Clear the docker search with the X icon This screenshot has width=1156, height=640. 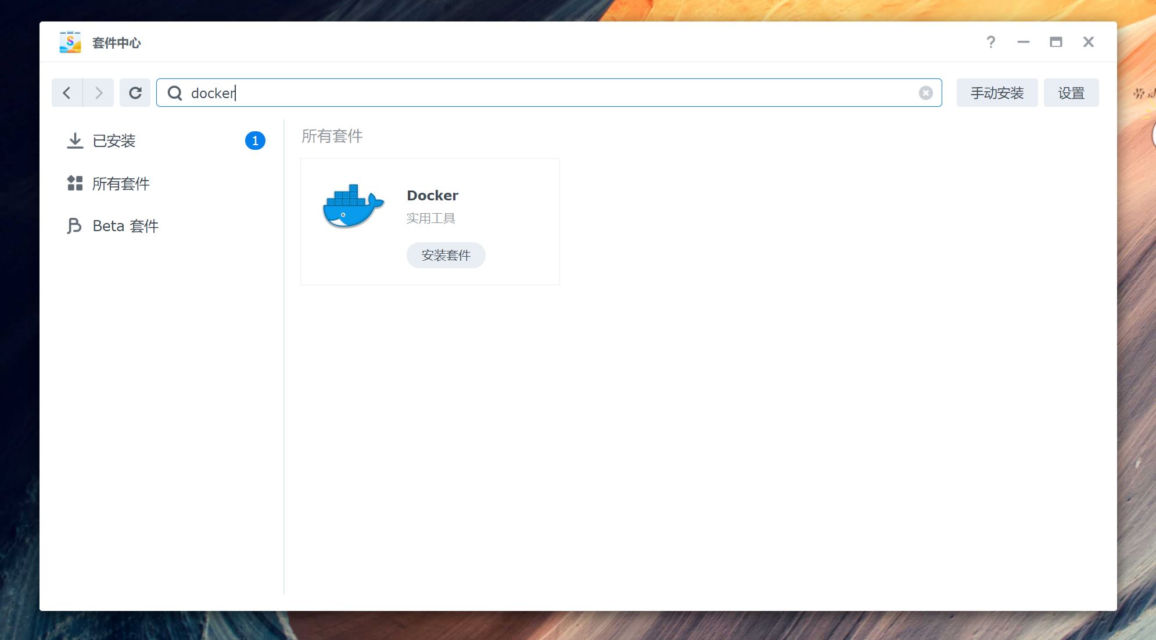coord(925,92)
